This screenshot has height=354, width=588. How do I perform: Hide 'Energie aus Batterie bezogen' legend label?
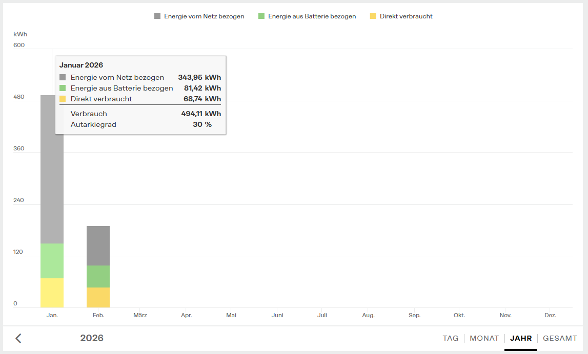312,16
